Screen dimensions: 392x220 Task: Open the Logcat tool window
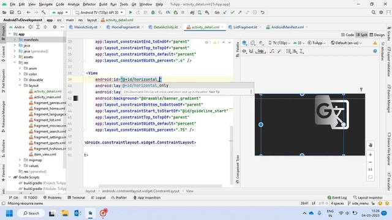pyautogui.click(x=98, y=197)
